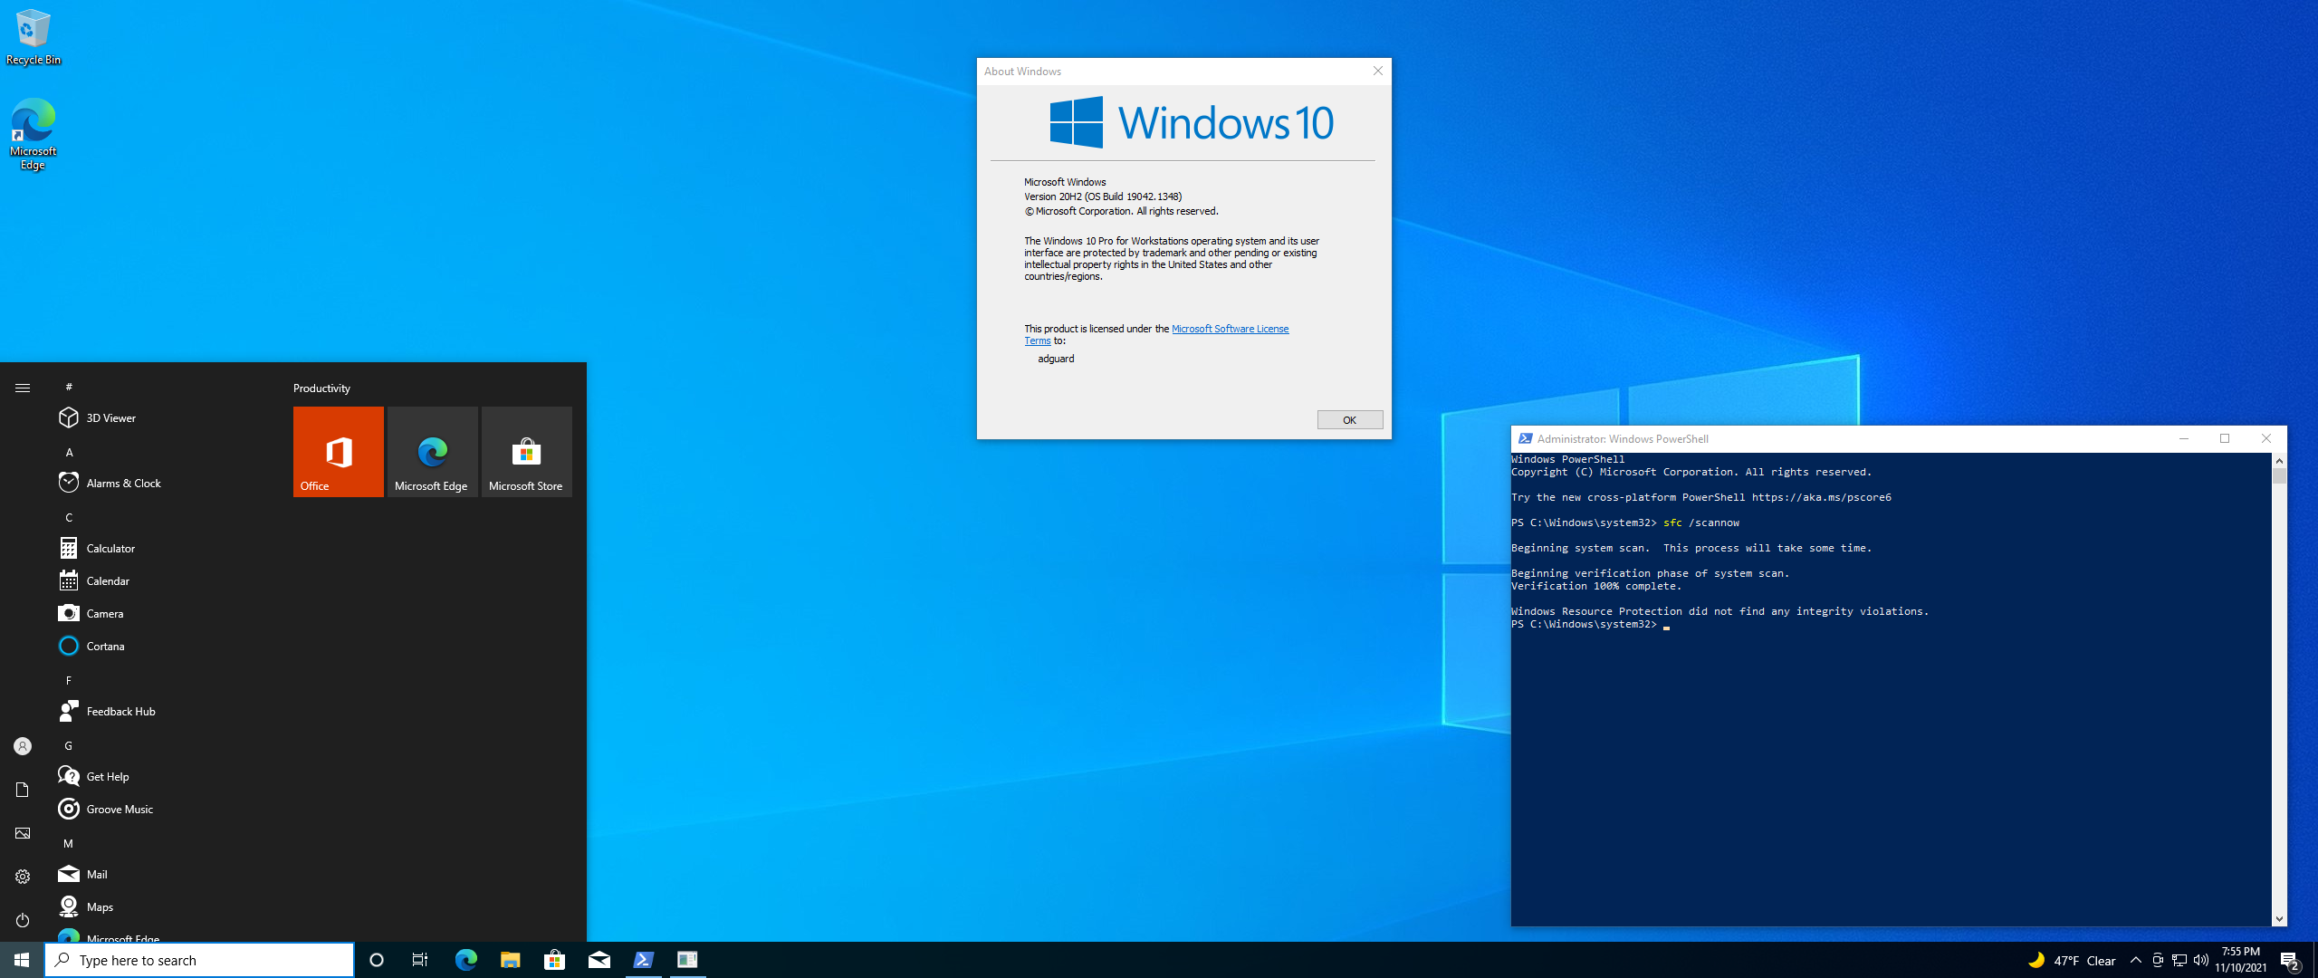Screen dimensions: 2318x978
Task: Open the Recycle Bin desktop icon
Action: click(34, 37)
